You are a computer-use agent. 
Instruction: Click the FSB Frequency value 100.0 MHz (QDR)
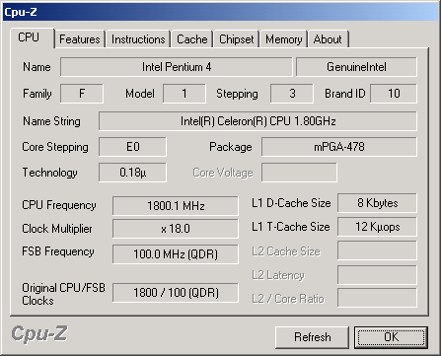[x=176, y=254]
